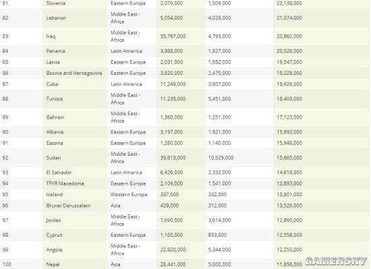Select the Albania row name
The width and height of the screenshot is (371, 269).
click(x=55, y=132)
